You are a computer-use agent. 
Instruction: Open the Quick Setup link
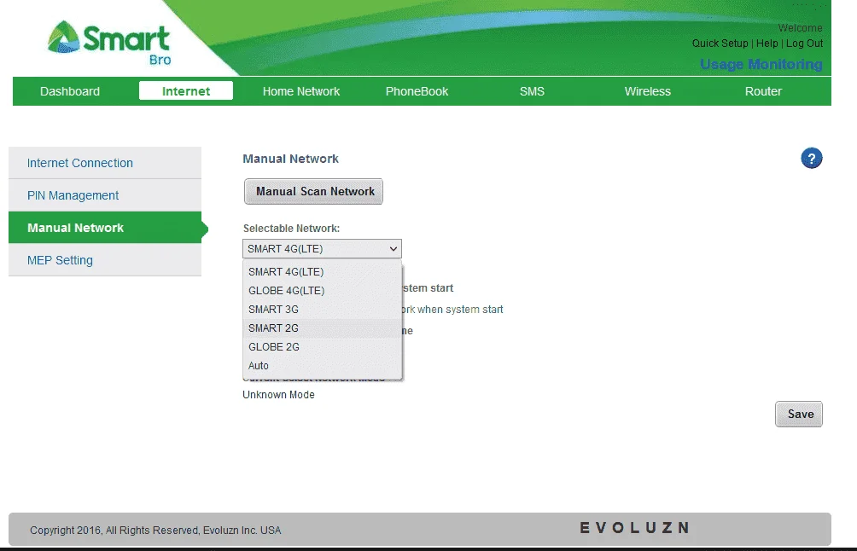(x=720, y=43)
